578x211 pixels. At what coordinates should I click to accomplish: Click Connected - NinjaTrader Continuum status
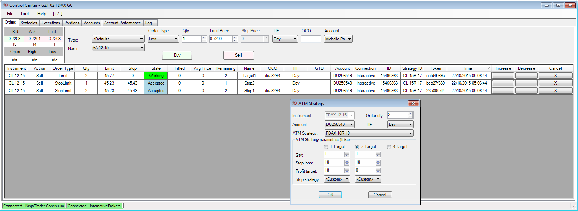click(x=34, y=206)
